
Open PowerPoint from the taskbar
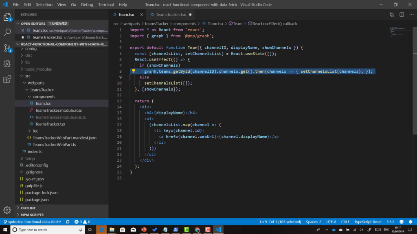pyautogui.click(x=144, y=230)
